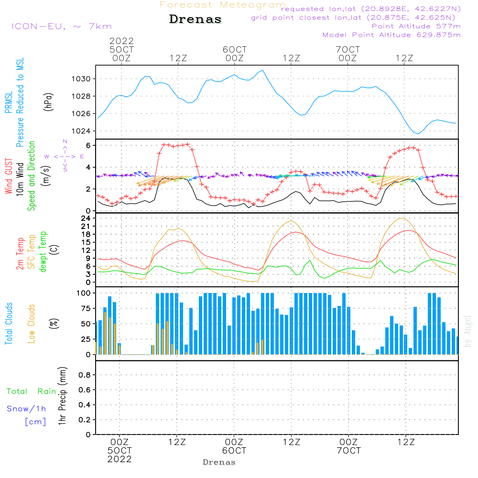Image resolution: width=478 pixels, height=478 pixels.
Task: Select the green dewpt Temp legend label
Action: click(43, 252)
